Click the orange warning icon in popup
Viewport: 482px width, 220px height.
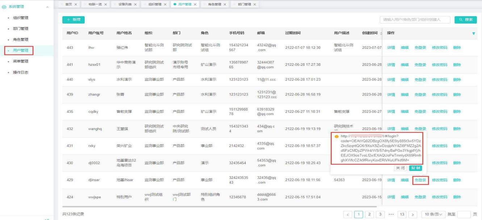coord(336,137)
